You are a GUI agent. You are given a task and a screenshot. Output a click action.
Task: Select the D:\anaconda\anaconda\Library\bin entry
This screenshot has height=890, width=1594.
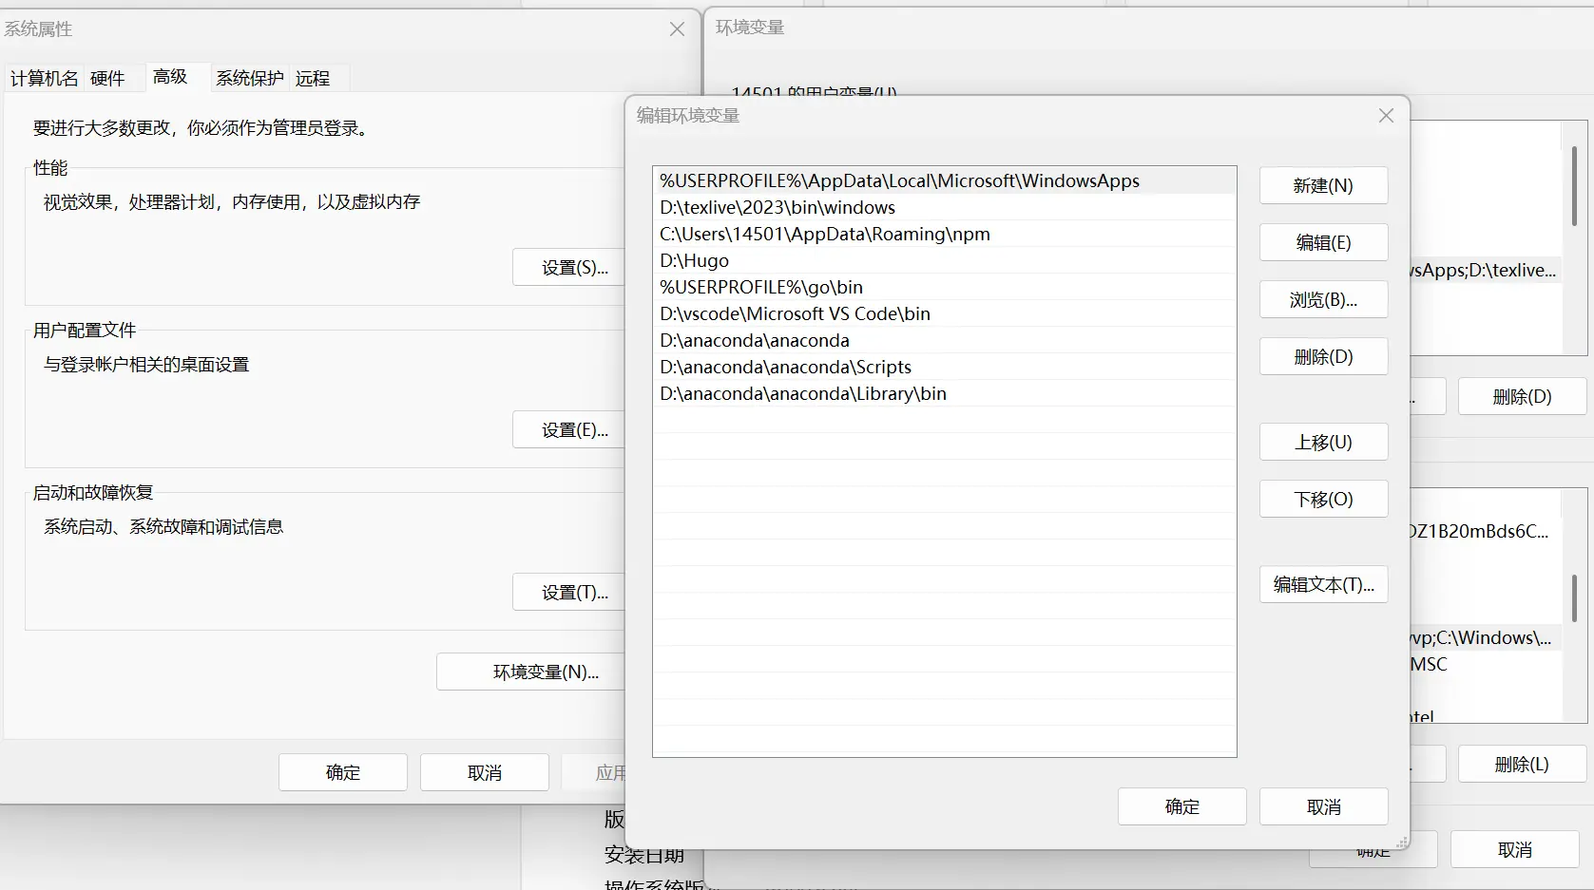[944, 393]
